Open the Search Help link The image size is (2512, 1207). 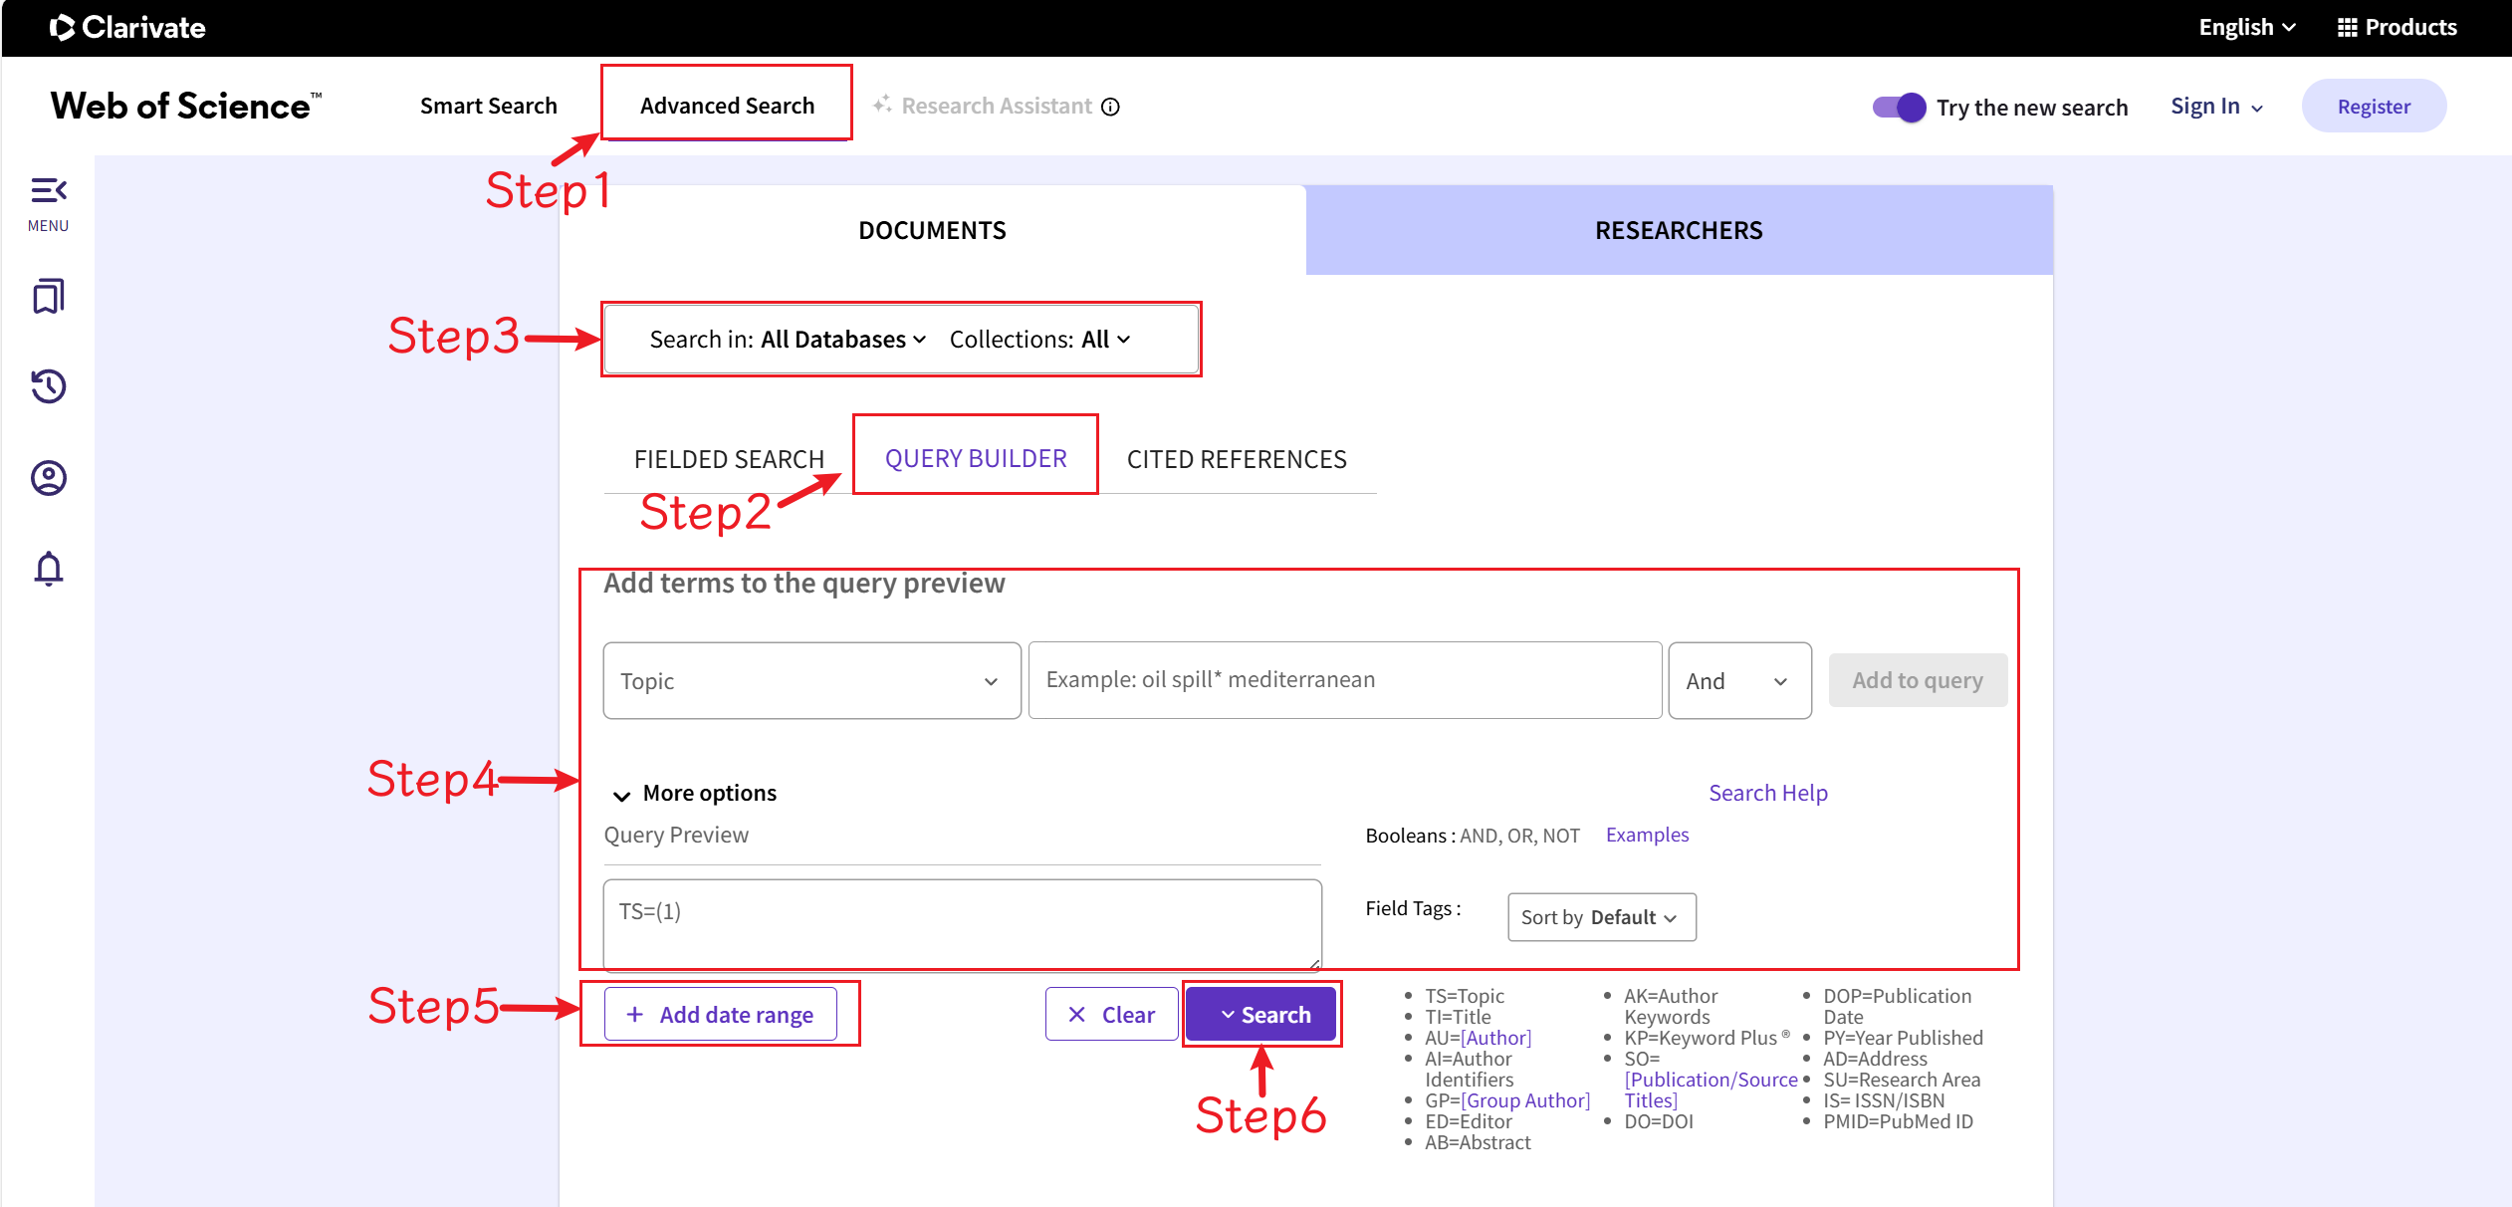tap(1767, 793)
